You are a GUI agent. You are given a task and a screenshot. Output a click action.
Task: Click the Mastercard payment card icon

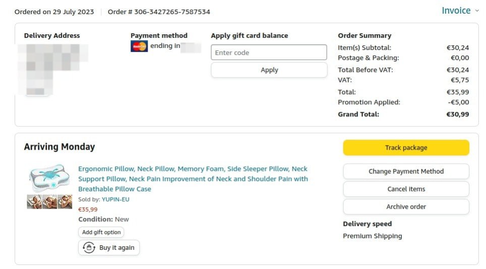pos(139,46)
